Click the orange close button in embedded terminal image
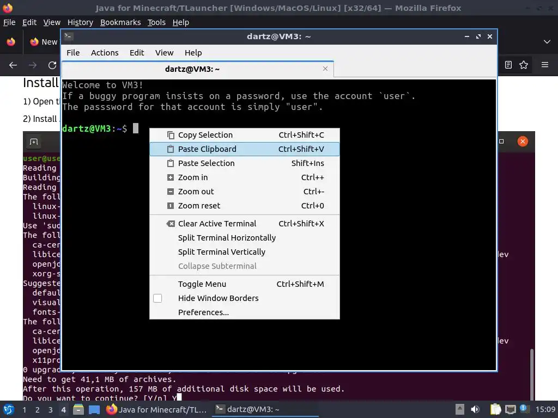This screenshot has height=418, width=558. pyautogui.click(x=523, y=142)
